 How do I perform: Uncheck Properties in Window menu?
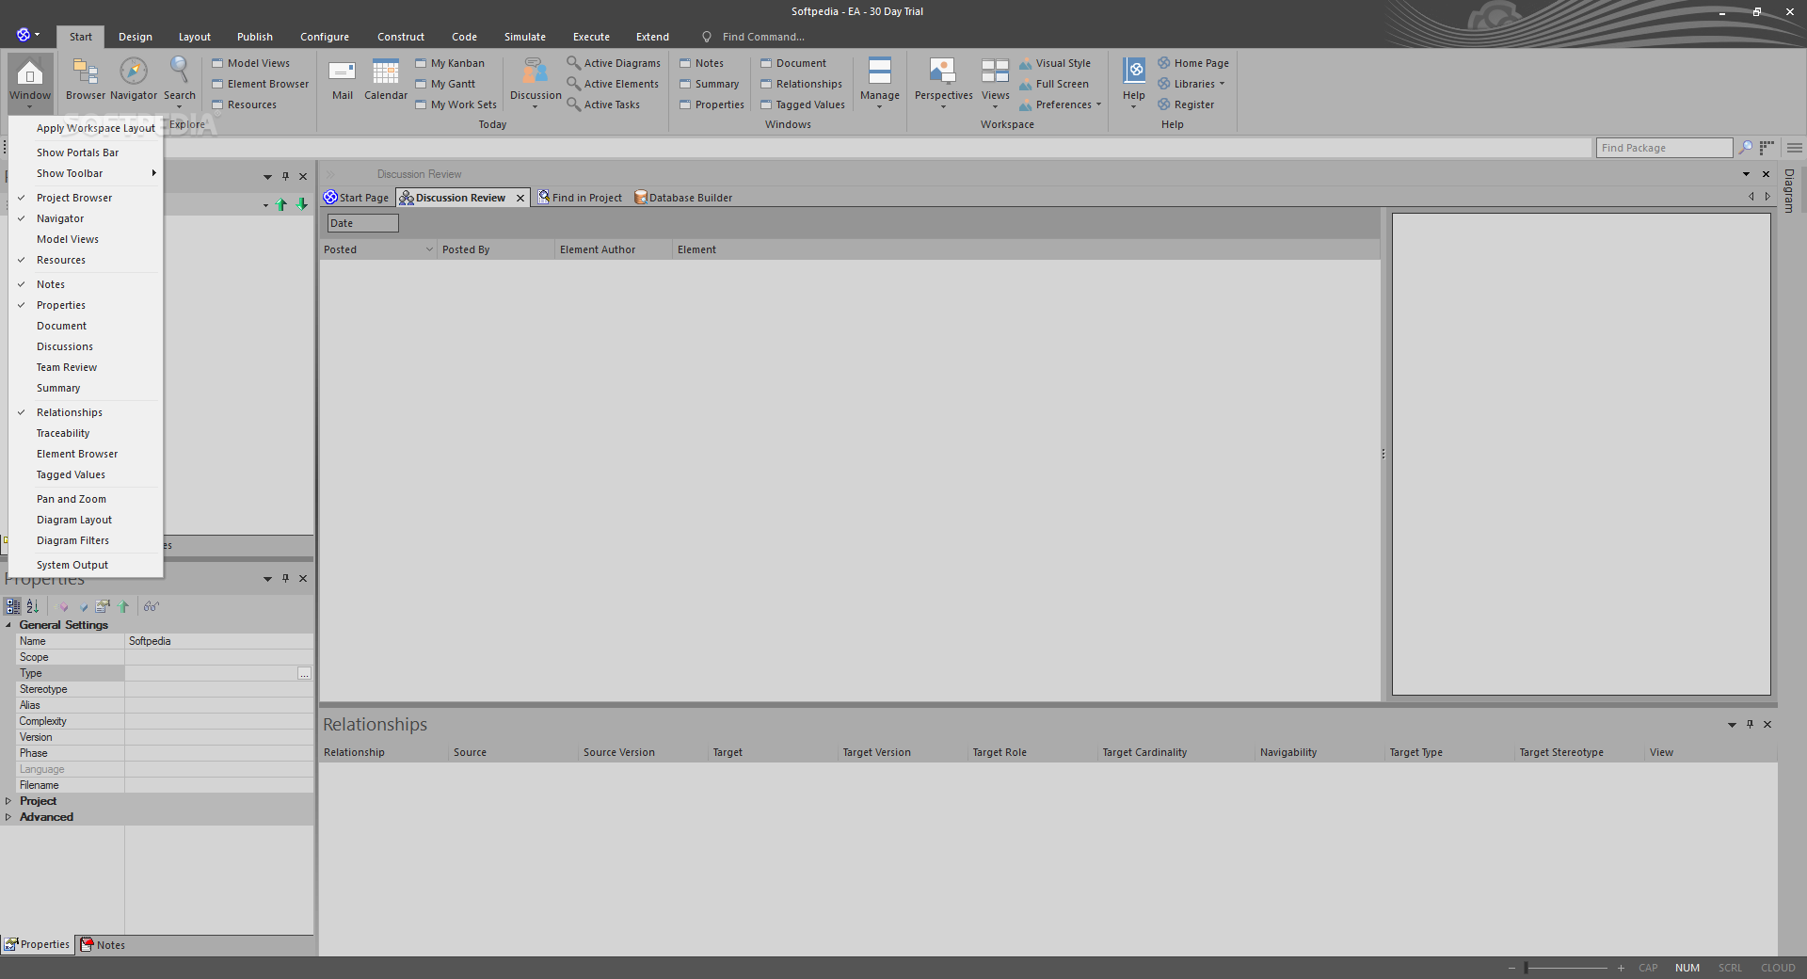pyautogui.click(x=86, y=305)
